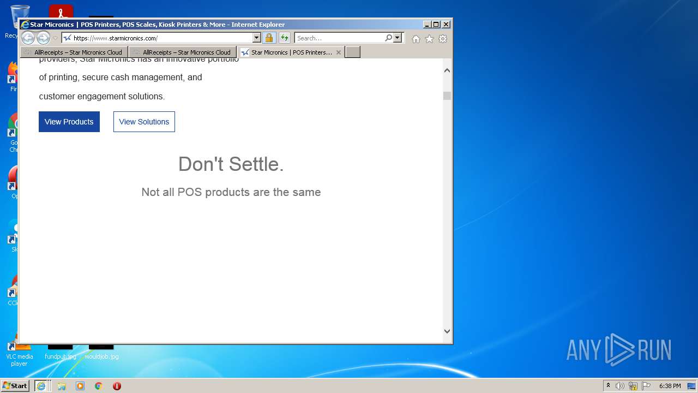The image size is (698, 393).
Task: Switch to first AllReceipts – Star Micronics Cloud tab
Action: tap(74, 52)
